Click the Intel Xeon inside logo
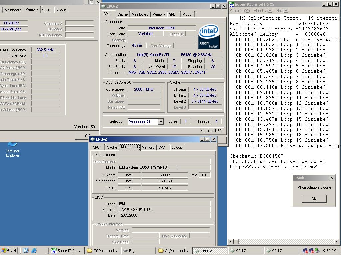This screenshot has height=255, width=341. (209, 37)
